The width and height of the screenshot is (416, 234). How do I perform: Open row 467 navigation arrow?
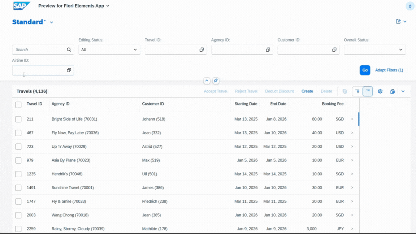352,133
